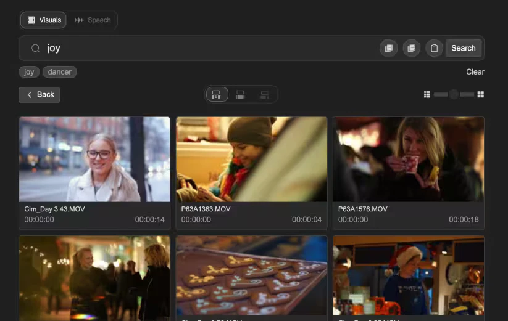
Task: Switch to the Visuals tab
Action: coord(43,20)
